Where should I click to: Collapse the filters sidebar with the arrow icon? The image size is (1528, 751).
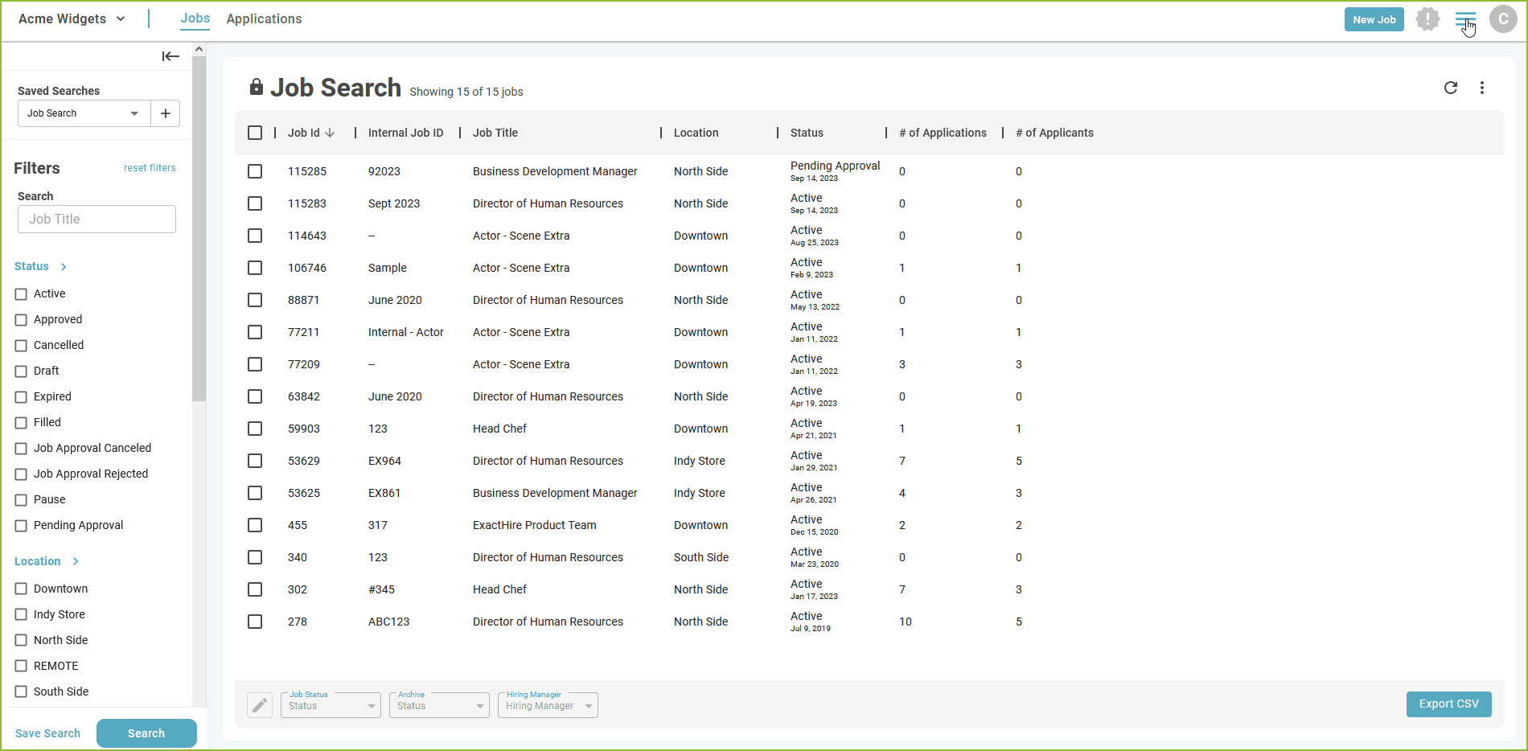click(170, 56)
